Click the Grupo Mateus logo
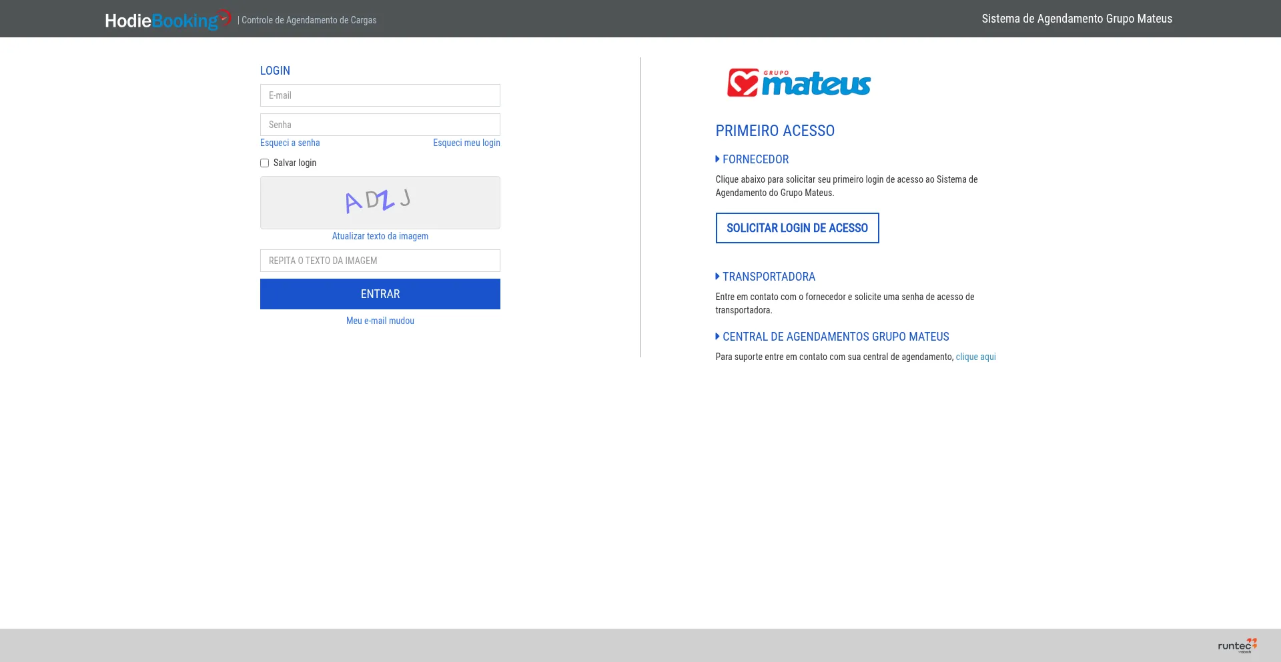1281x662 pixels. point(799,83)
